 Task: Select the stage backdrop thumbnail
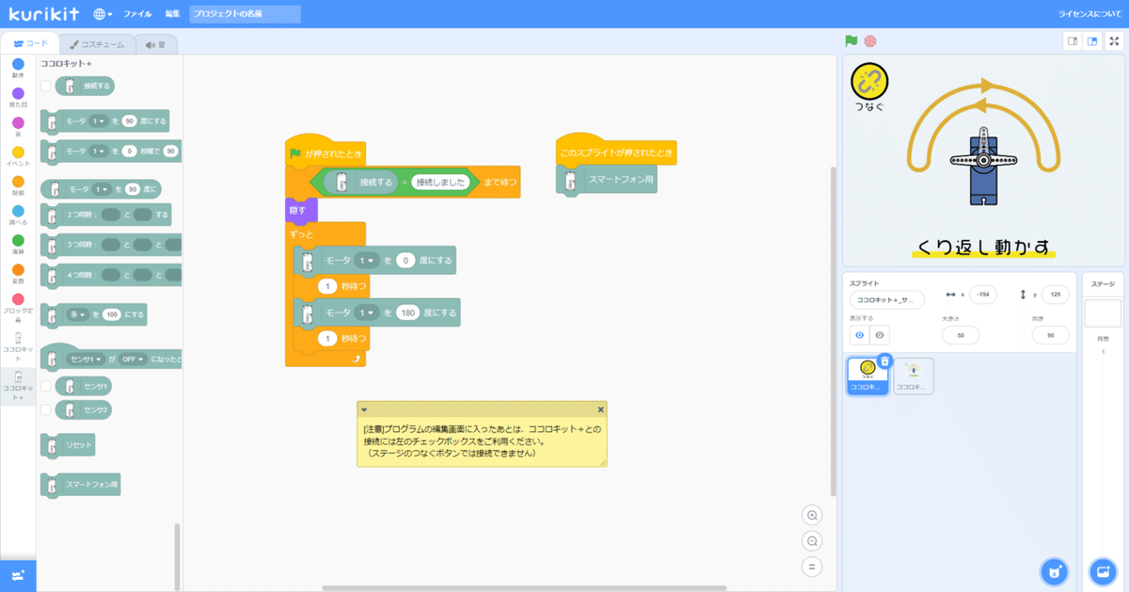coord(1103,313)
